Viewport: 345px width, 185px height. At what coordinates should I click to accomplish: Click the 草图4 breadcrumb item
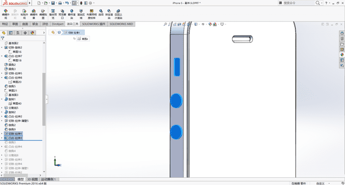[83, 39]
